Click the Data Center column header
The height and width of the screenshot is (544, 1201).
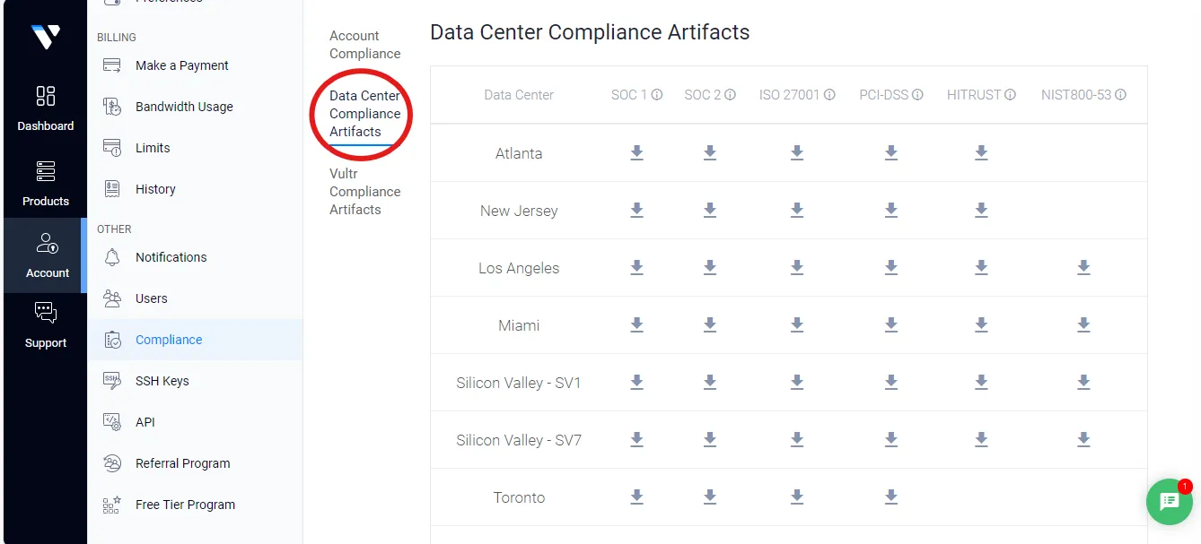519,95
